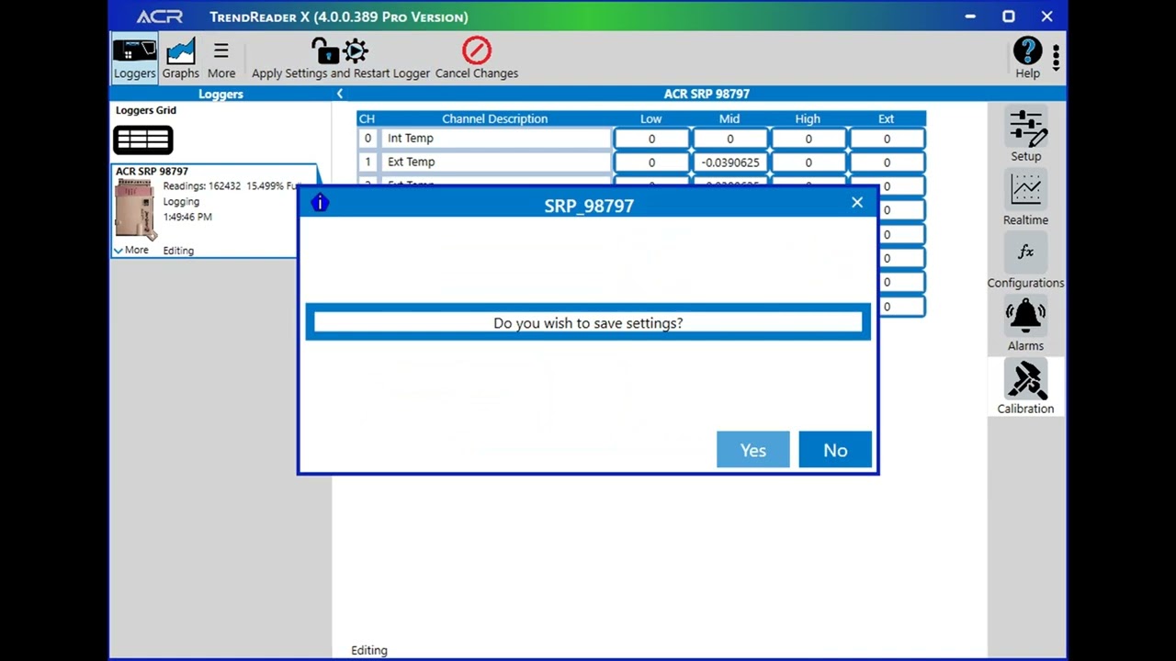
Task: Click the Int Temp Ext value field
Action: point(887,139)
